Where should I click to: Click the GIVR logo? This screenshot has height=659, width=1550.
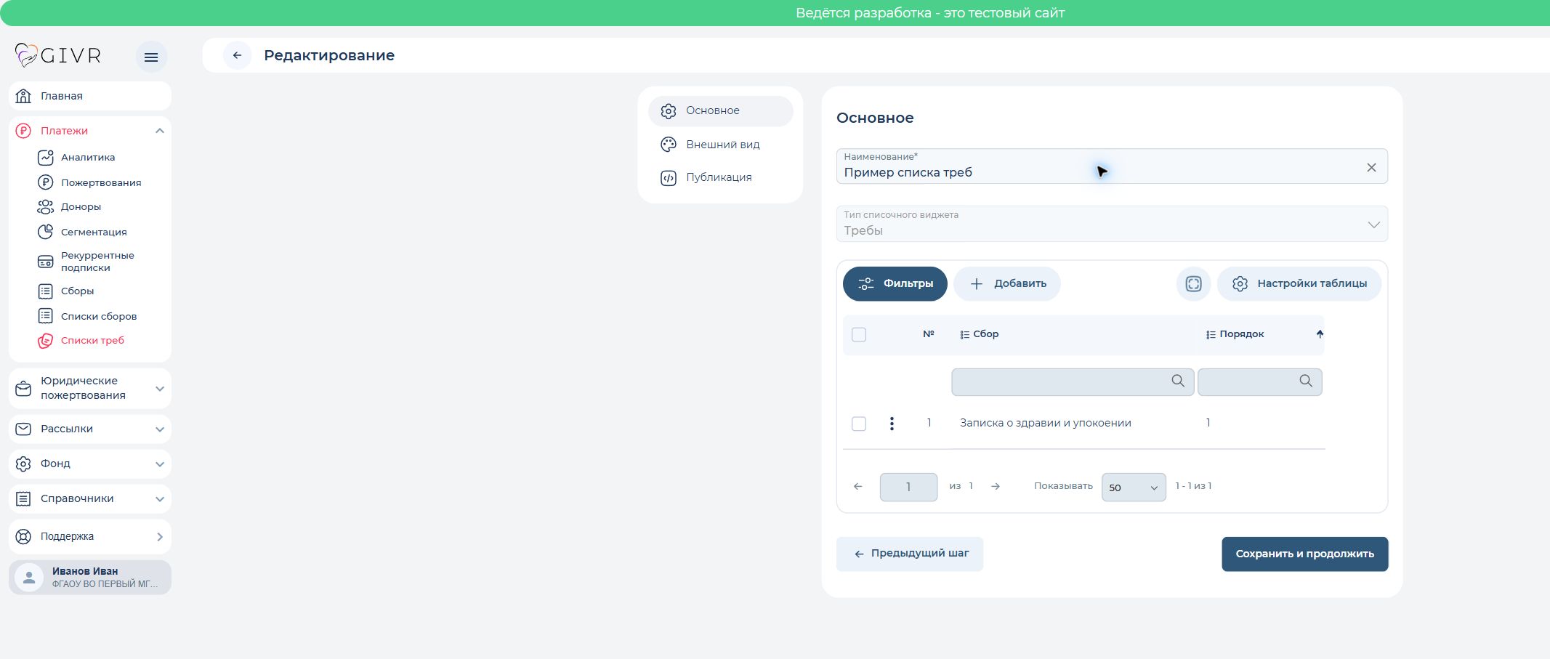point(58,55)
